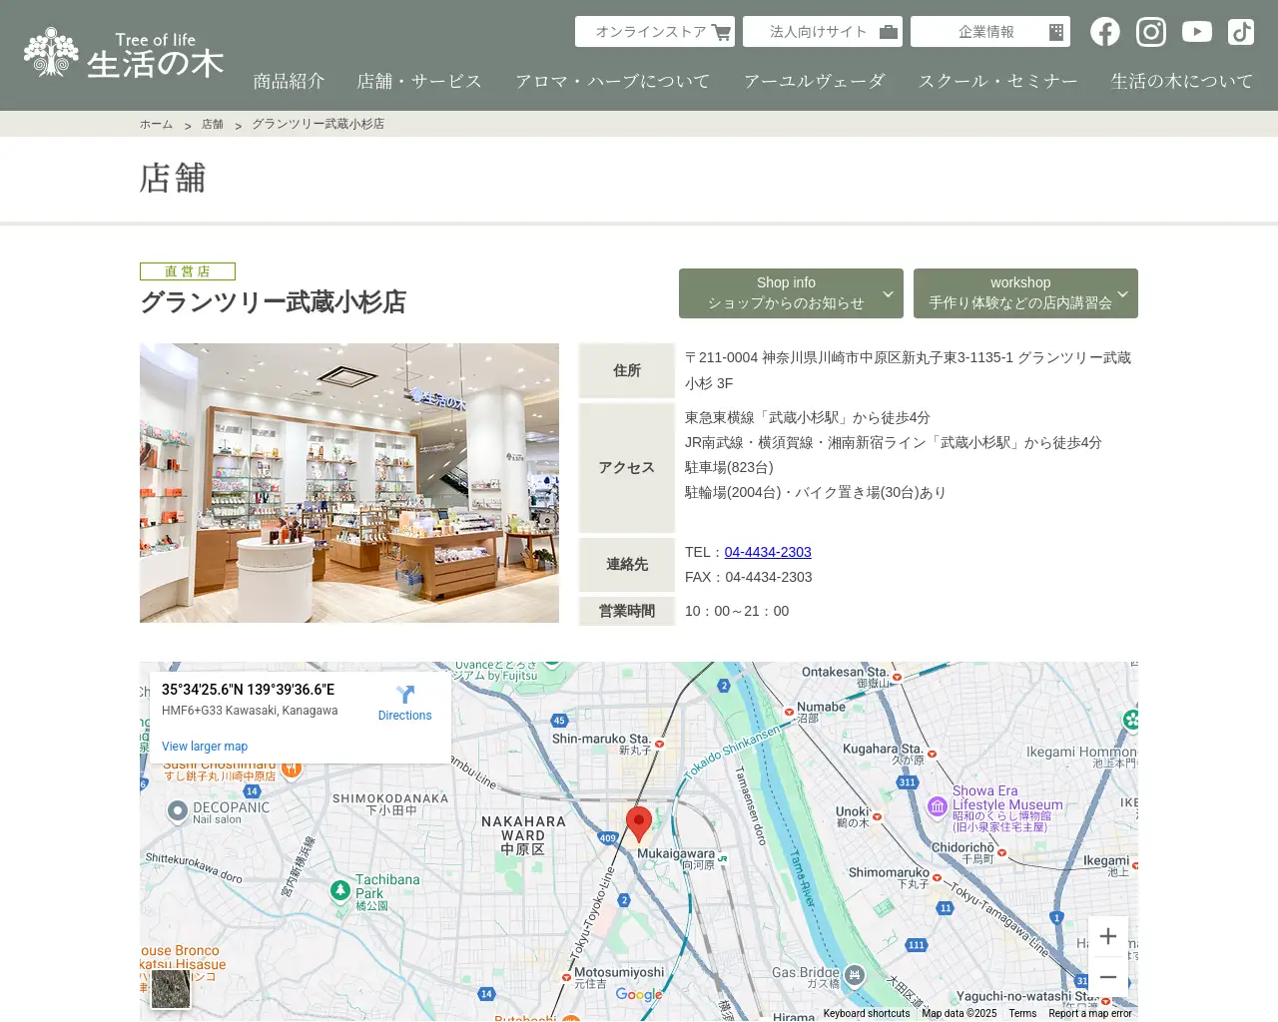Click the TikTok icon in the header
The width and height of the screenshot is (1278, 1022).
coord(1240,31)
